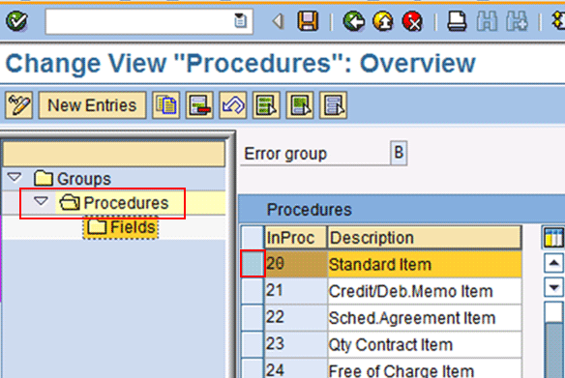Toggle row selector for Free of Charge Item
565x378 pixels.
[253, 368]
